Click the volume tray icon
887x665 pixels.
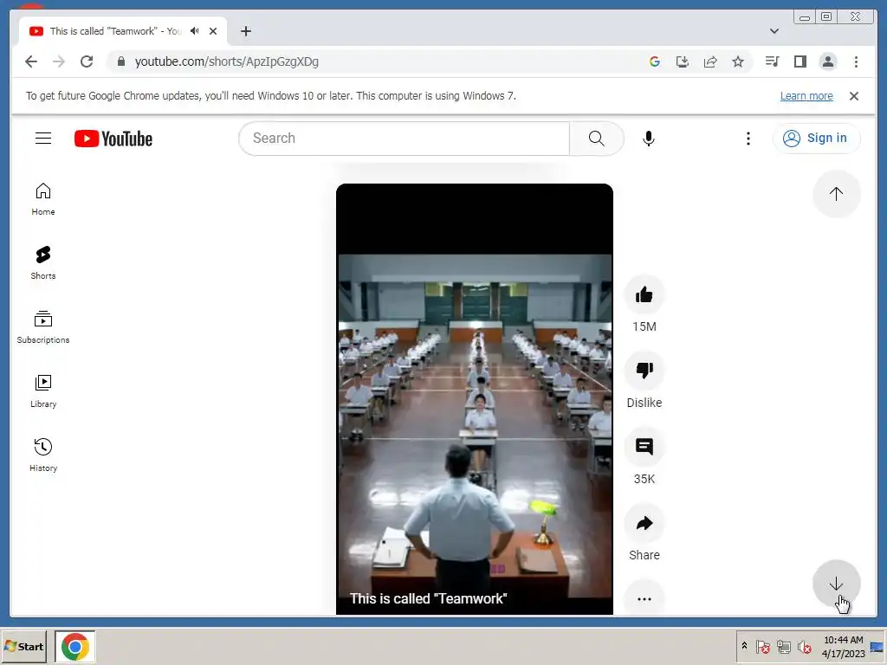(804, 646)
